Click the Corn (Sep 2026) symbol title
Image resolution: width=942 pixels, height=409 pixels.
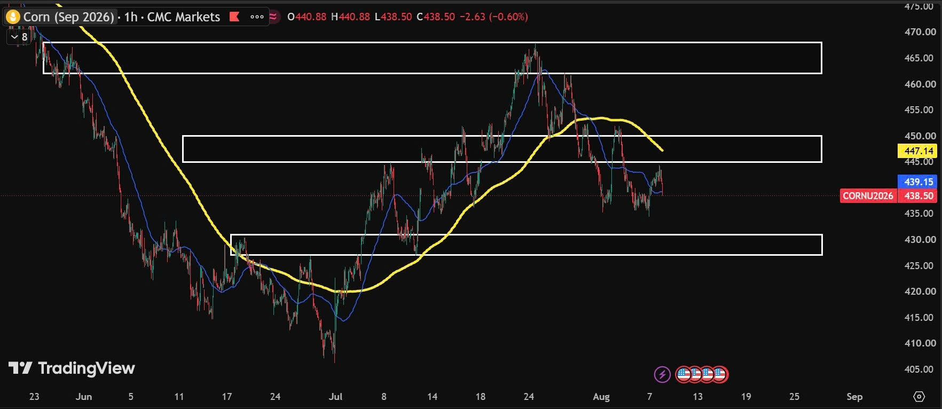click(x=68, y=17)
